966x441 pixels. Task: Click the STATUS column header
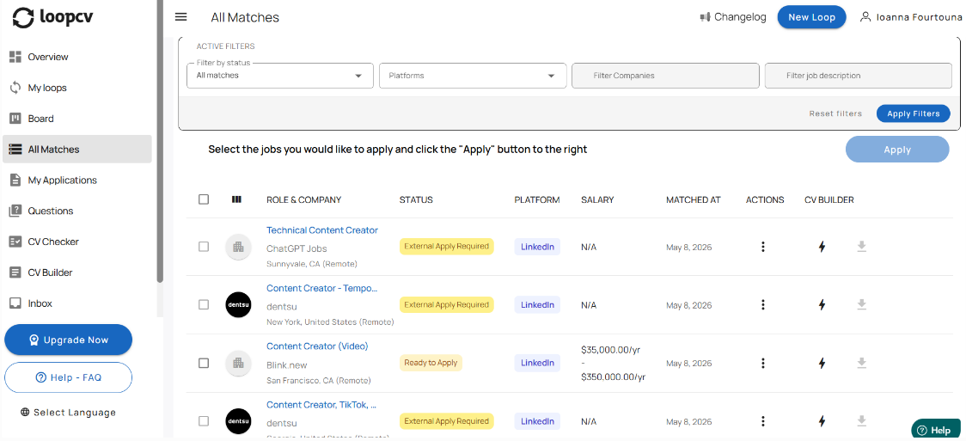click(x=416, y=199)
